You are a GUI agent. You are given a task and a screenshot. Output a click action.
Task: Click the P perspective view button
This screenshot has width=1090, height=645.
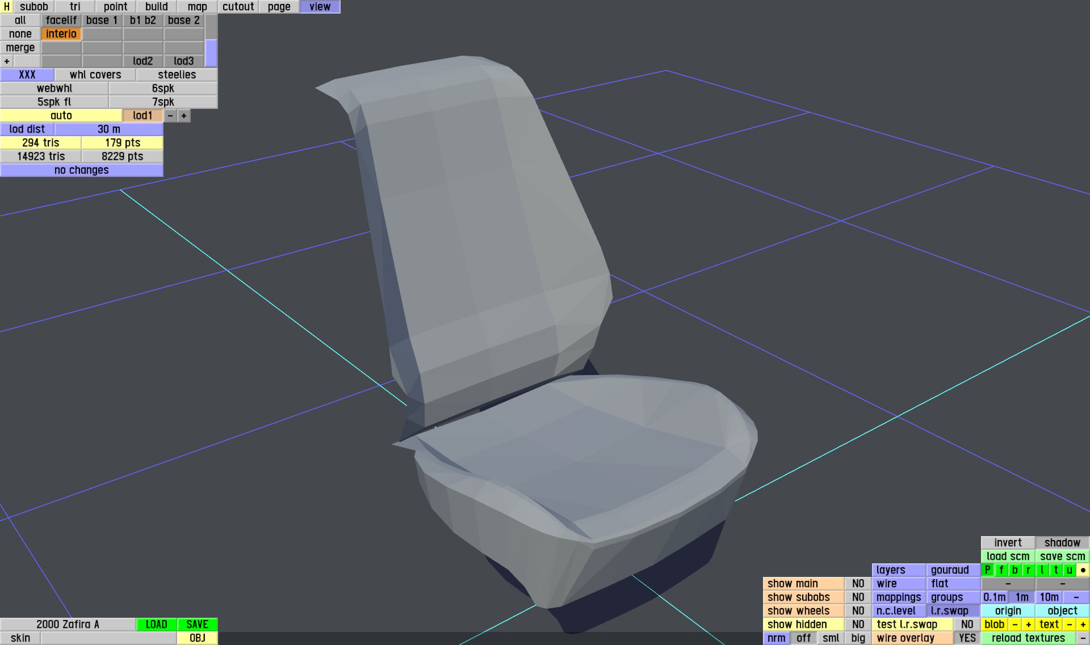(x=988, y=570)
